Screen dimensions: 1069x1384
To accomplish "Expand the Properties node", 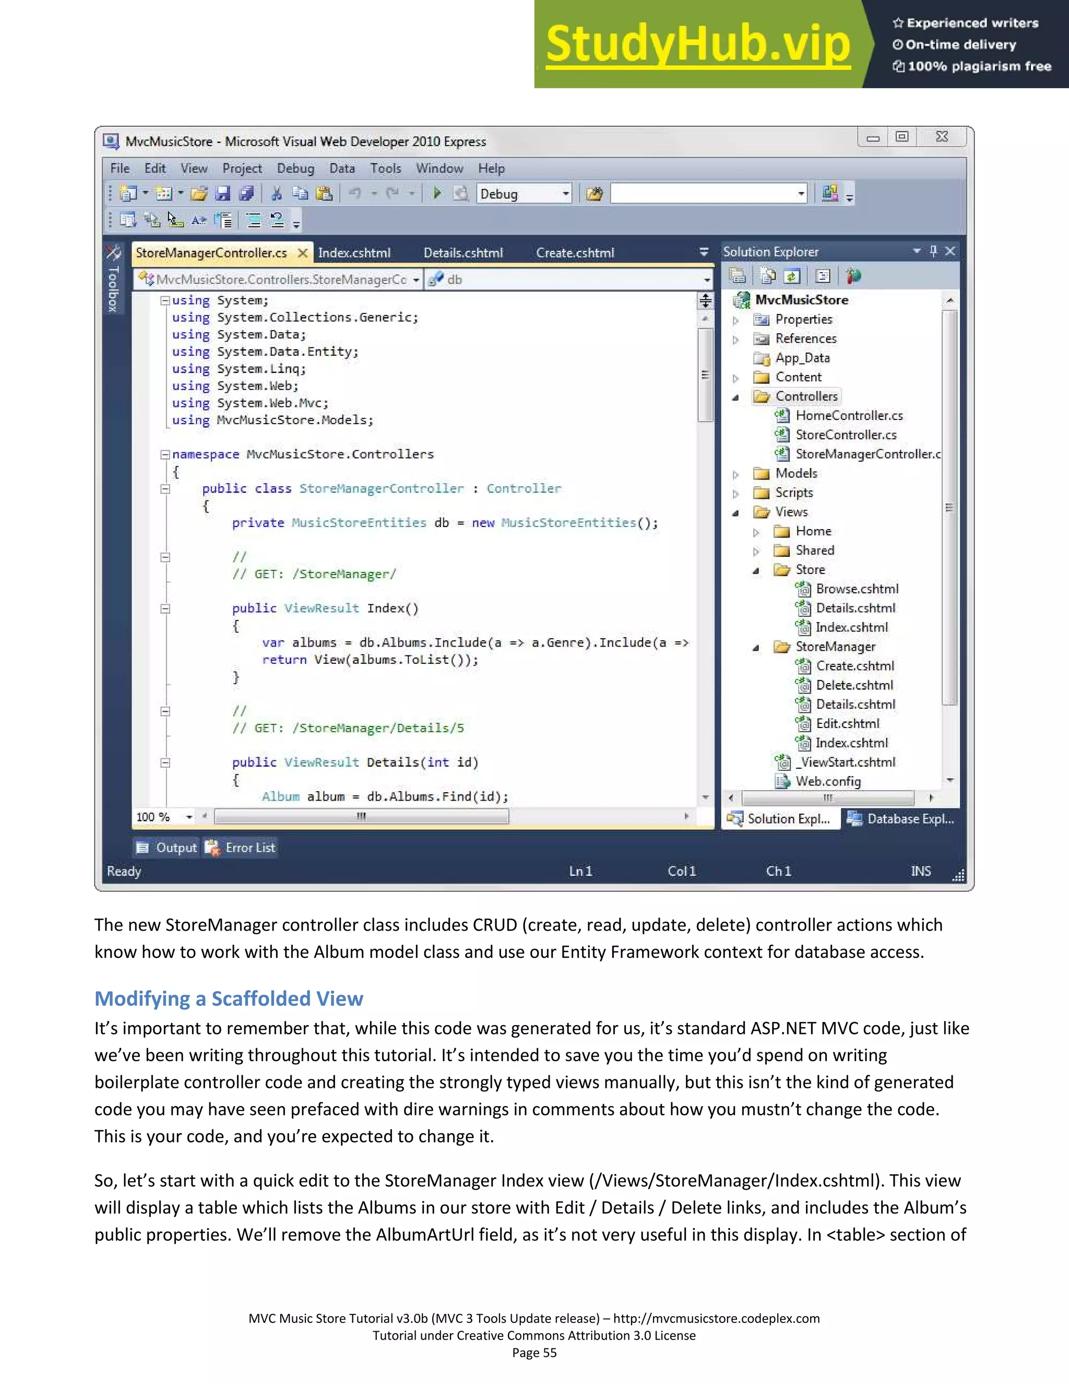I will [735, 321].
